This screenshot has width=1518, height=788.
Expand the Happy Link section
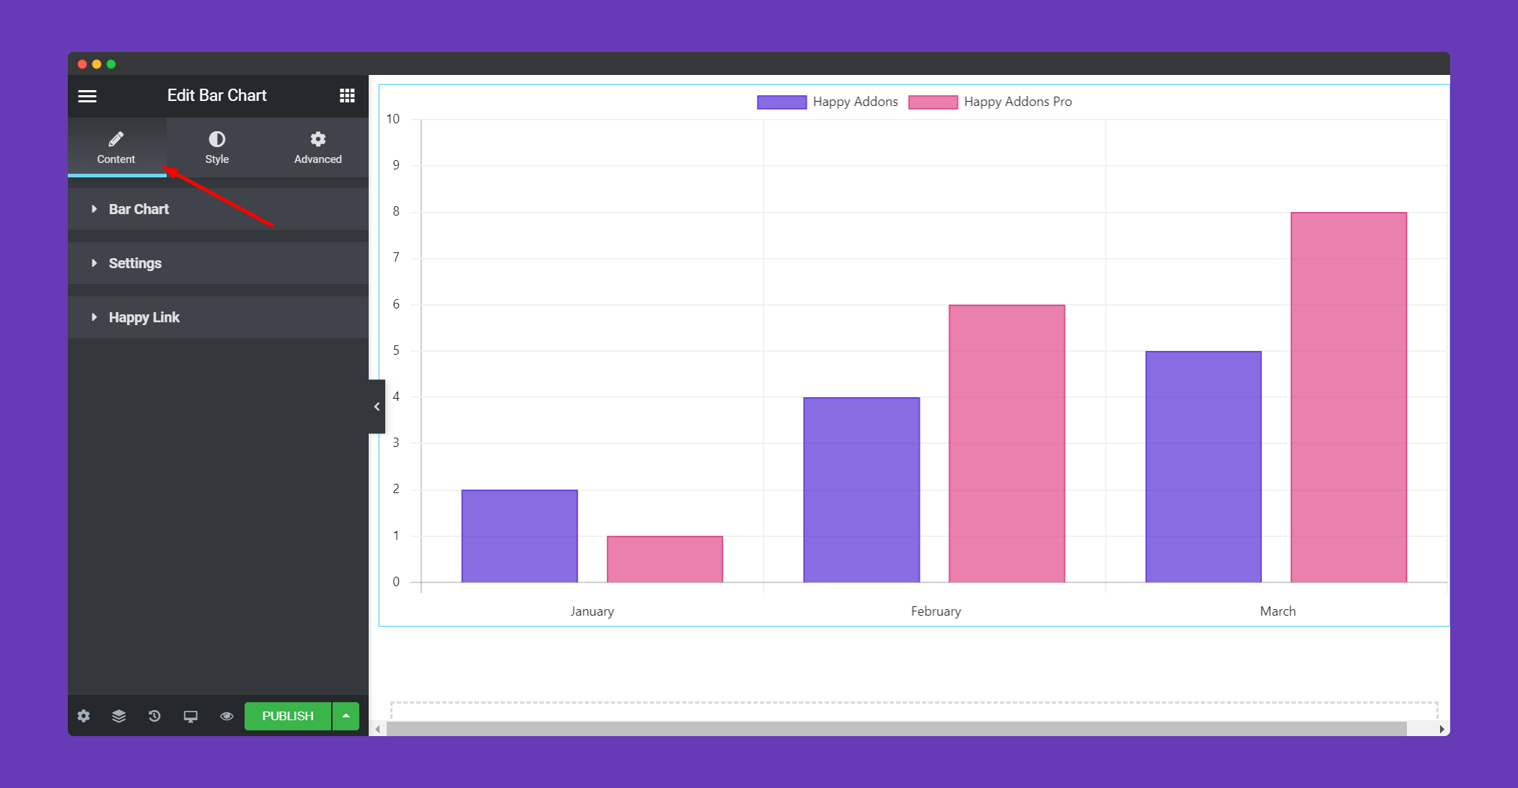[x=144, y=317]
